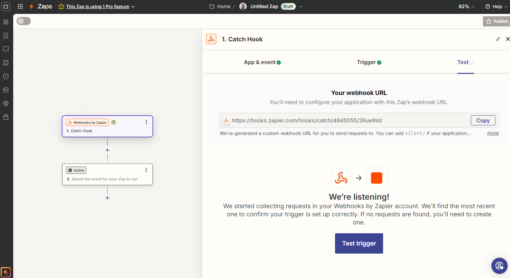Open the Help dropdown menu
This screenshot has height=278, width=510.
pos(496,6)
